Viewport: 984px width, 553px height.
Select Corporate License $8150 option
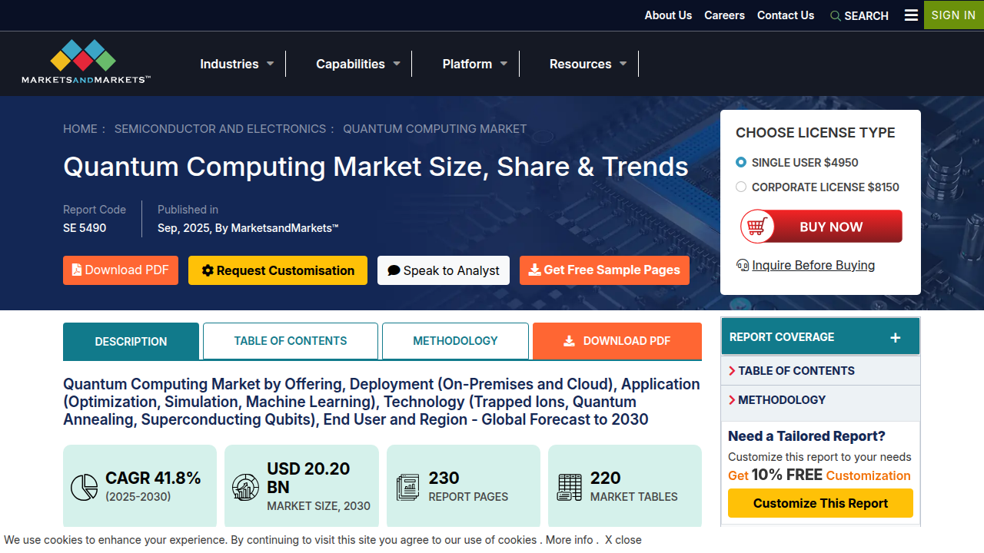coord(741,187)
